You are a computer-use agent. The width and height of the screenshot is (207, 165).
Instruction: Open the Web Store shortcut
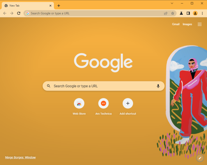click(x=79, y=107)
